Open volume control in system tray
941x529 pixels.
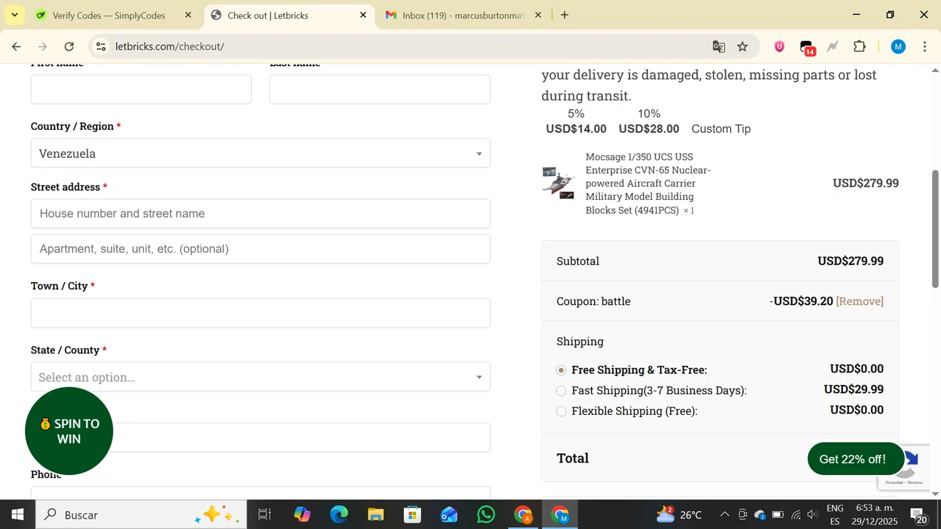[x=813, y=515]
